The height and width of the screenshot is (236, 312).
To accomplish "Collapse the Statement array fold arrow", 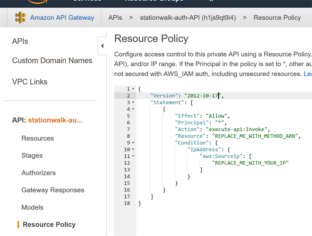I will 133,103.
